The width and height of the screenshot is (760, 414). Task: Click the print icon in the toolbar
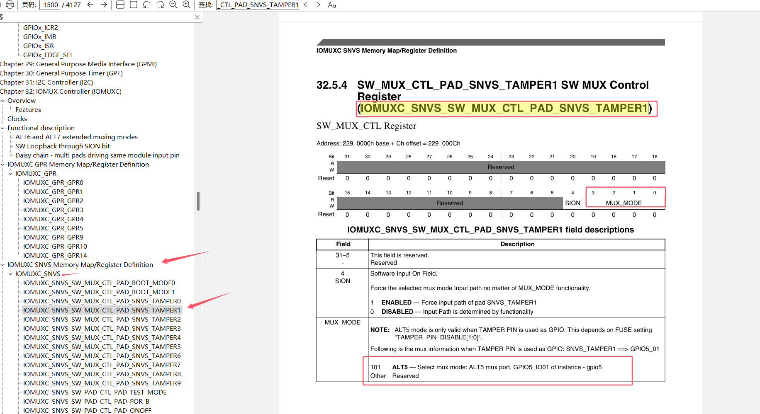(x=10, y=5)
